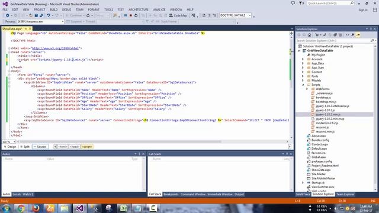Click the Sign in link
This screenshot has height=213, width=379.
point(363,10)
